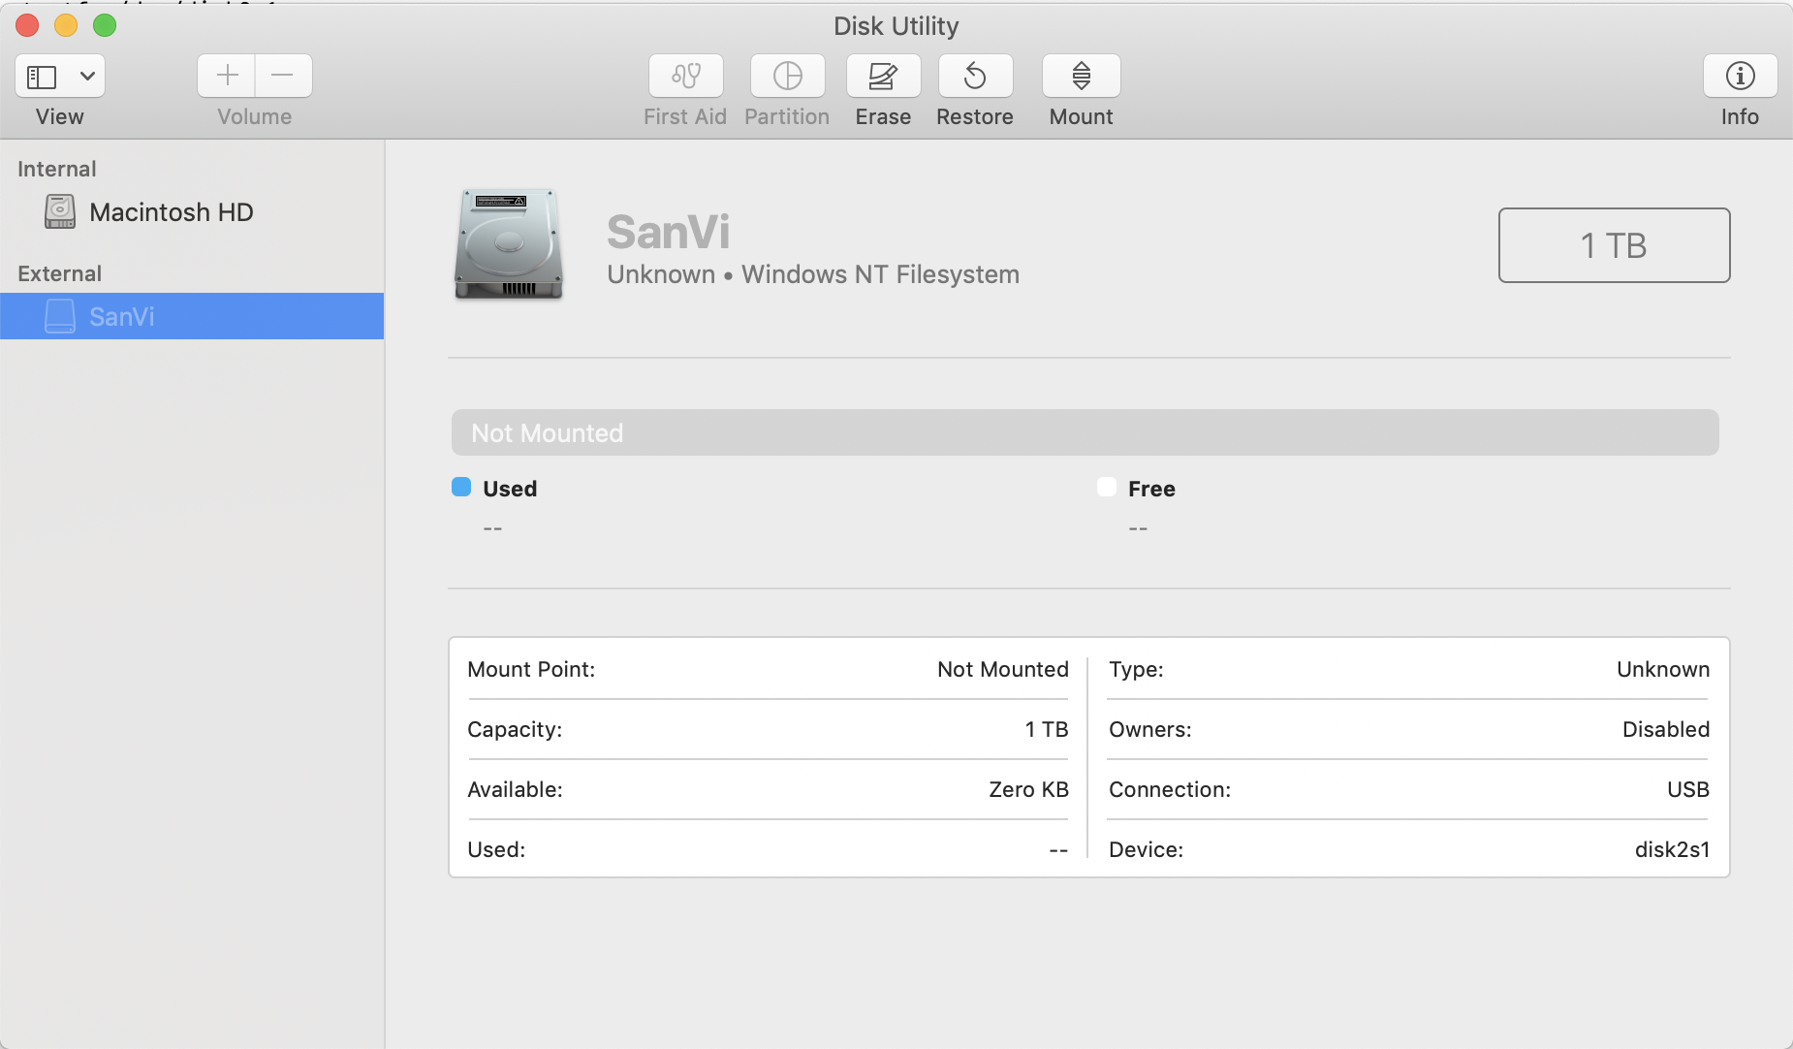Viewport: 1793px width, 1049px height.
Task: Open the View dropdown chevron
Action: [x=87, y=76]
